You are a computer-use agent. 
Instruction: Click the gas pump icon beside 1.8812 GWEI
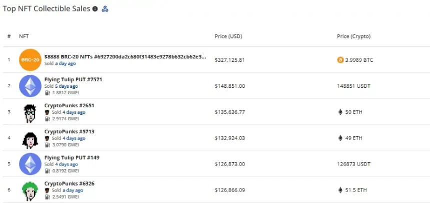click(x=47, y=93)
